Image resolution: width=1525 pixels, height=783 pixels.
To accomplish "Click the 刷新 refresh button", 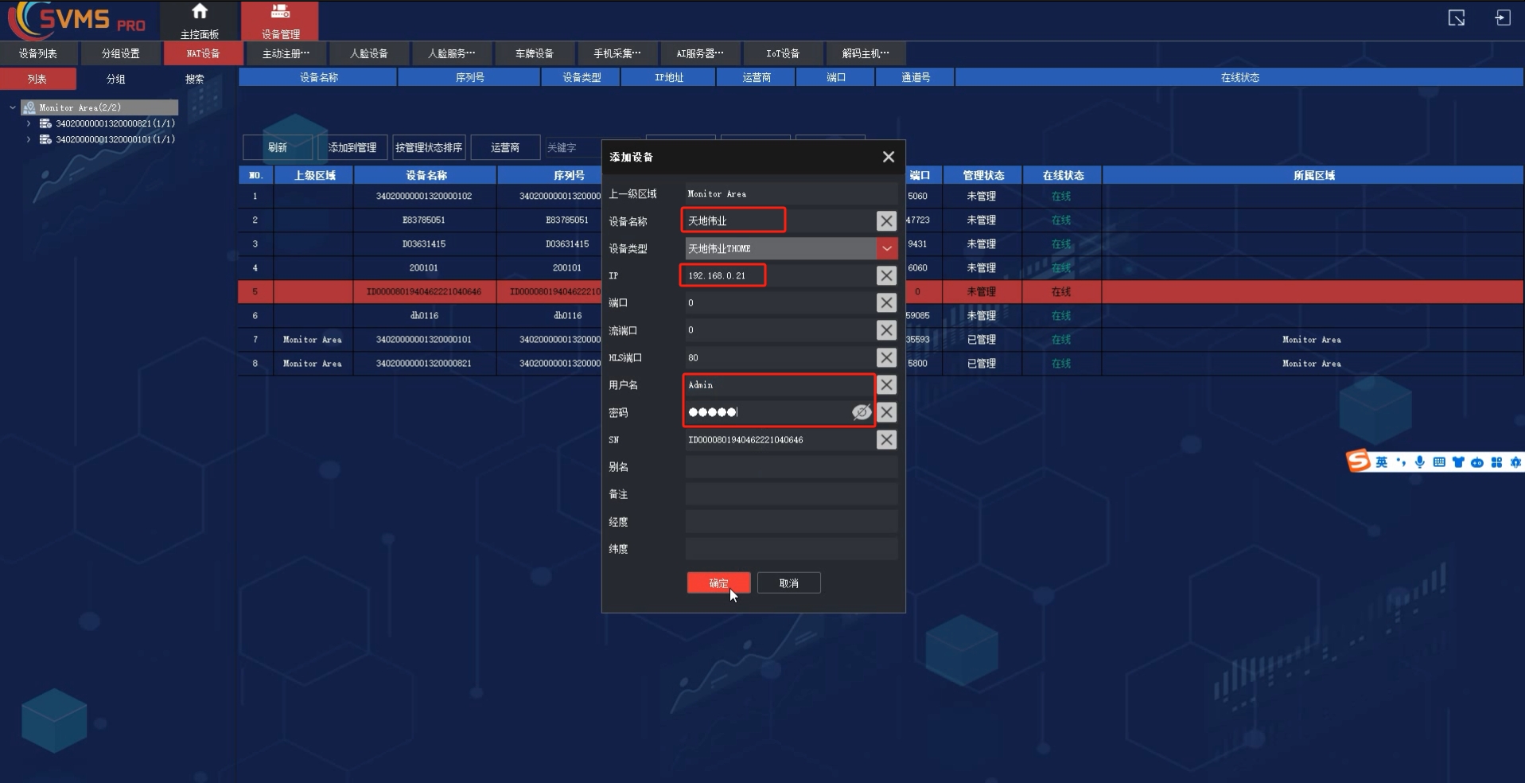I will 277,147.
